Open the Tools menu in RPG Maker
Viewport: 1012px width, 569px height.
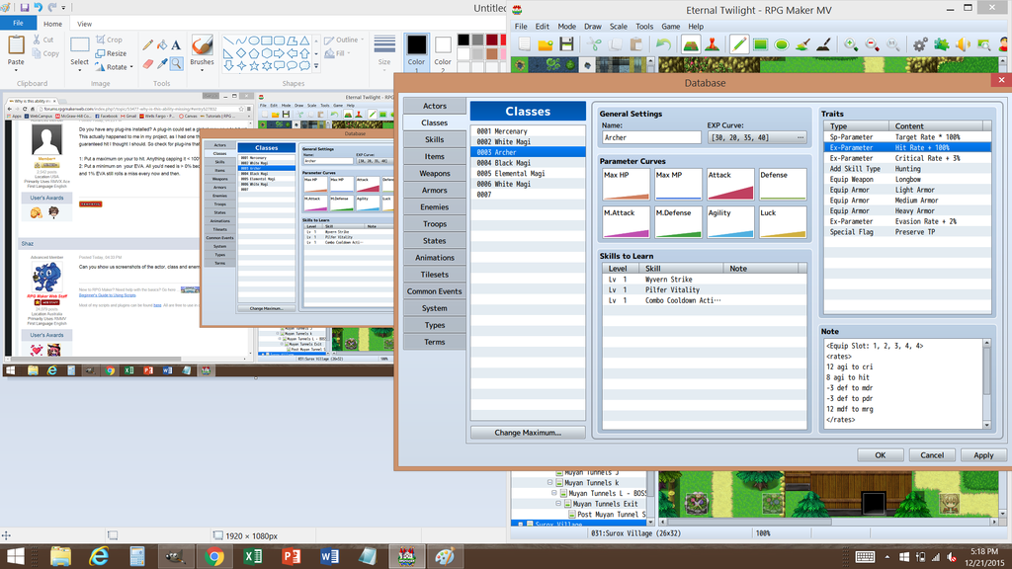tap(644, 27)
